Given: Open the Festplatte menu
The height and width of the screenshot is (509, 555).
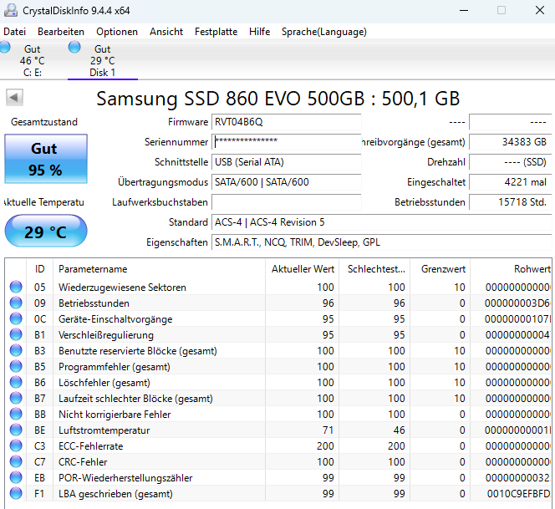Looking at the screenshot, I should (216, 32).
